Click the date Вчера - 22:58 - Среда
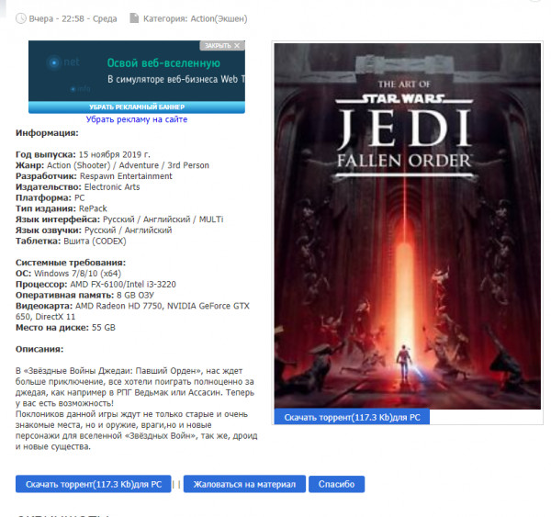 click(73, 18)
